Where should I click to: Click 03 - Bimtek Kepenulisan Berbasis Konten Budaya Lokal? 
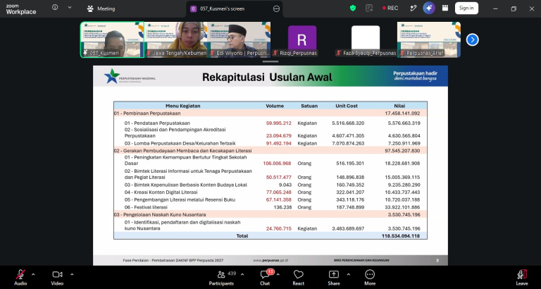pyautogui.click(x=186, y=185)
